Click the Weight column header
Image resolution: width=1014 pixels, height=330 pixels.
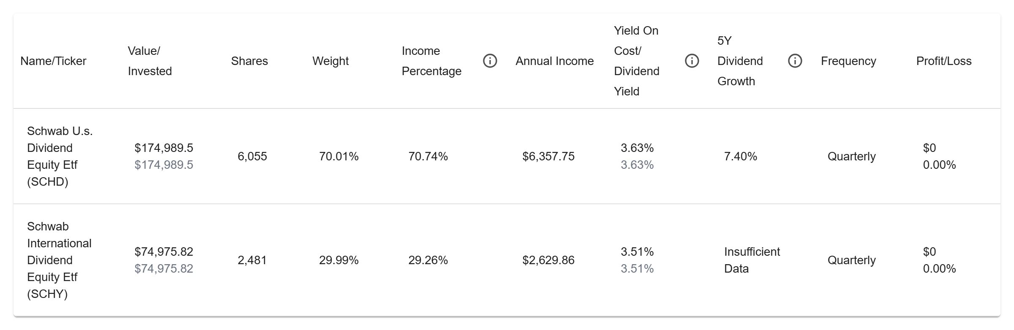(x=330, y=61)
